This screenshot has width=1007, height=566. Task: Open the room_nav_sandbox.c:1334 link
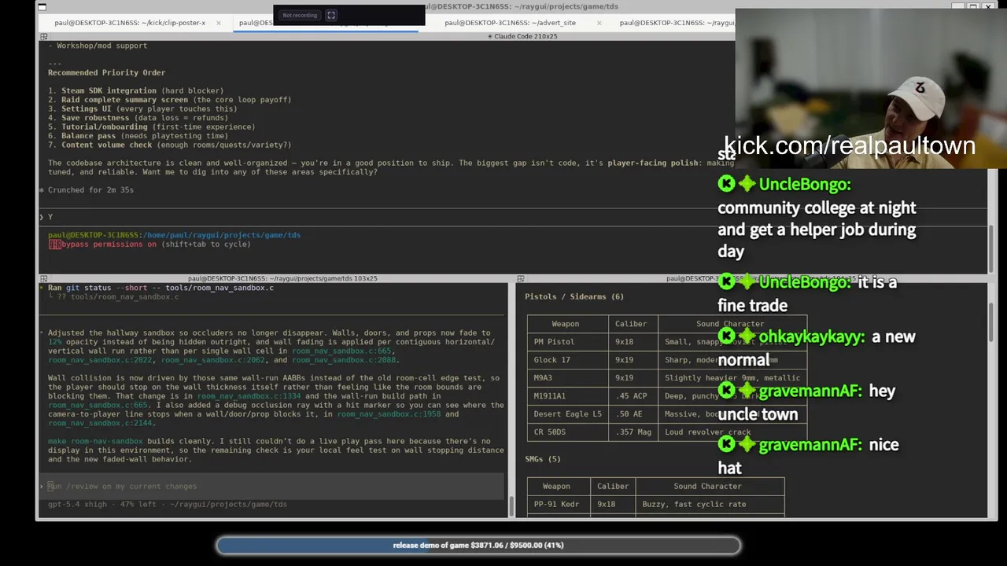(x=249, y=396)
